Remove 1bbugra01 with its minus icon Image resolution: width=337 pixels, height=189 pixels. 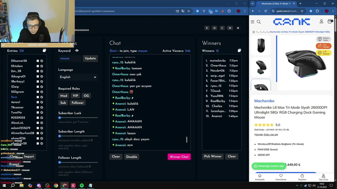pos(38,76)
